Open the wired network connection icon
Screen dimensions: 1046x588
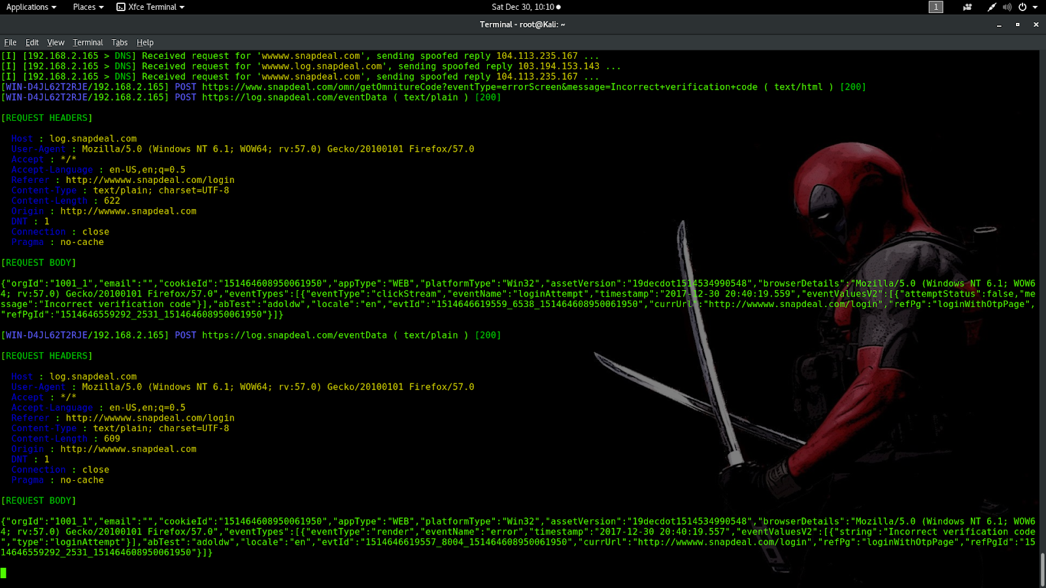[x=992, y=7]
